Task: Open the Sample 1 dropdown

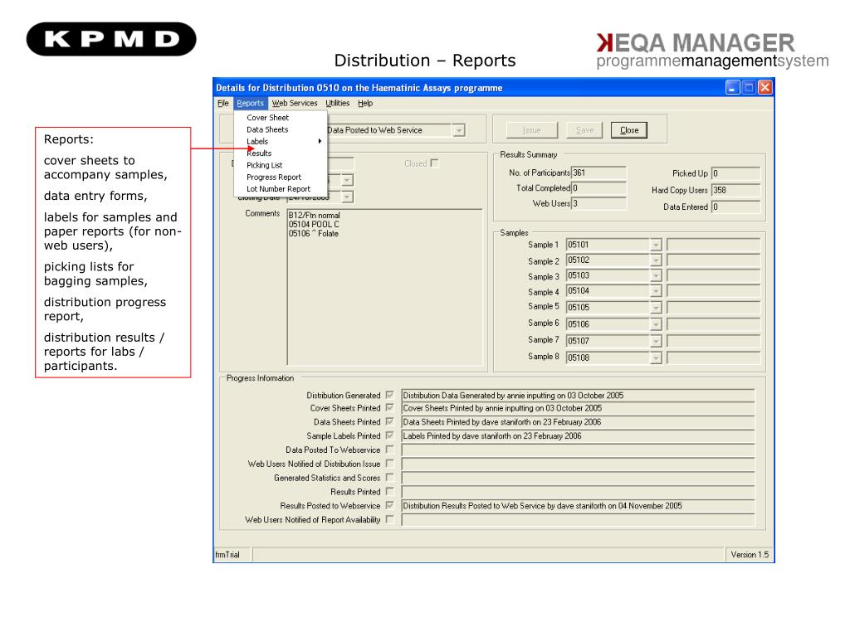Action: pyautogui.click(x=656, y=245)
